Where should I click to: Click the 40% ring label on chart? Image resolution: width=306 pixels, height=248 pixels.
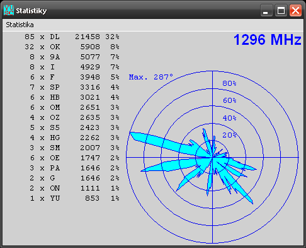coord(229,118)
